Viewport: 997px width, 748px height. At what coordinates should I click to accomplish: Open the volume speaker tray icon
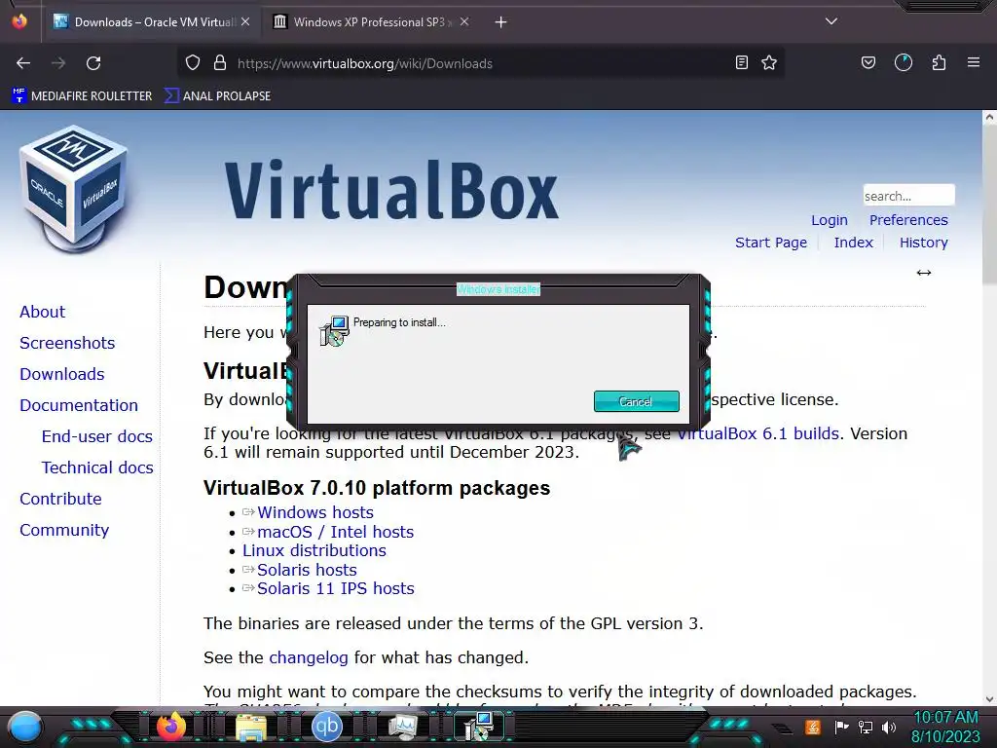point(889,727)
